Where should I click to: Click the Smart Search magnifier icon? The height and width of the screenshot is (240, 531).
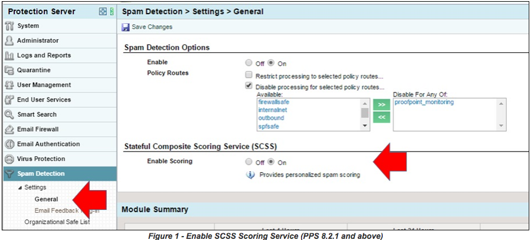point(9,115)
